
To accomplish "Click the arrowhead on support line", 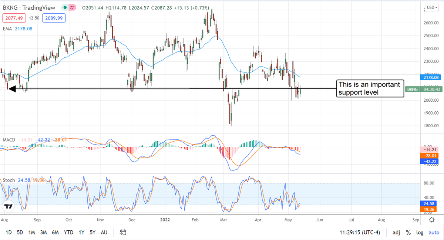I will (x=12, y=89).
